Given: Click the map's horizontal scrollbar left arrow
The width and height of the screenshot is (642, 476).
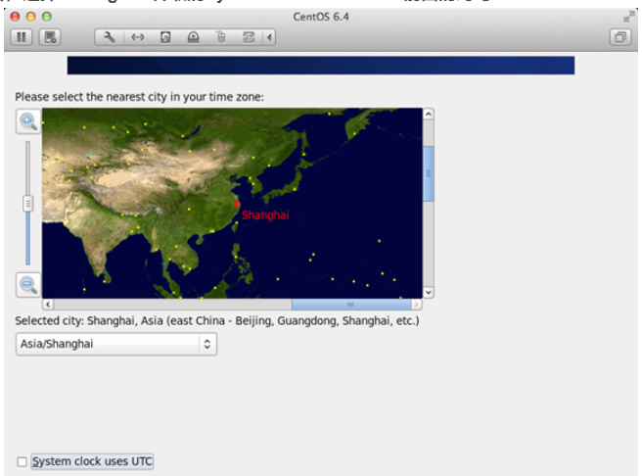Looking at the screenshot, I should coord(48,305).
